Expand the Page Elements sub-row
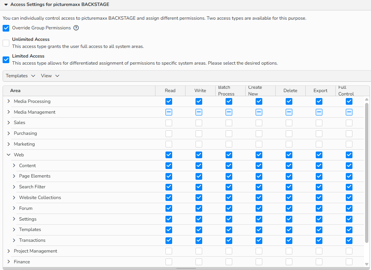Screen dimensions: 371x270 [x=14, y=176]
